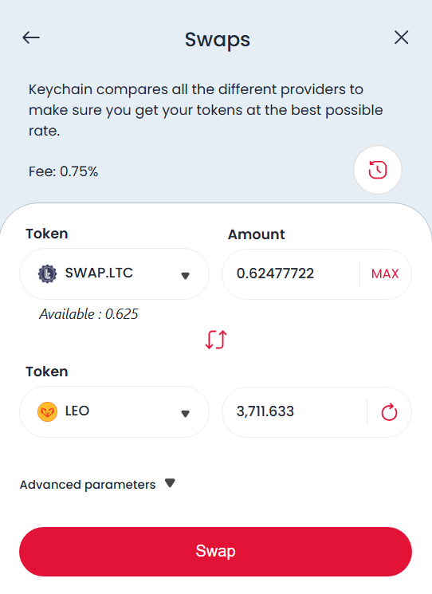
Task: Click the SWAP.LTC token logo
Action: coord(47,273)
